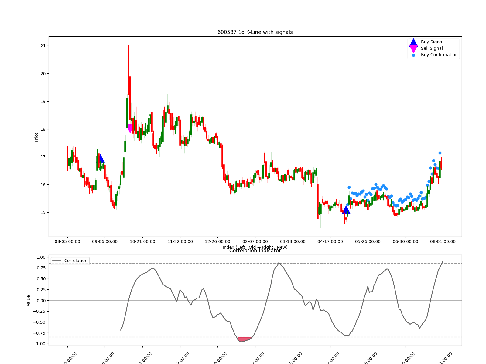Click the correlation tick label 0.75
Screen dimensions: 486x364
[41, 268]
